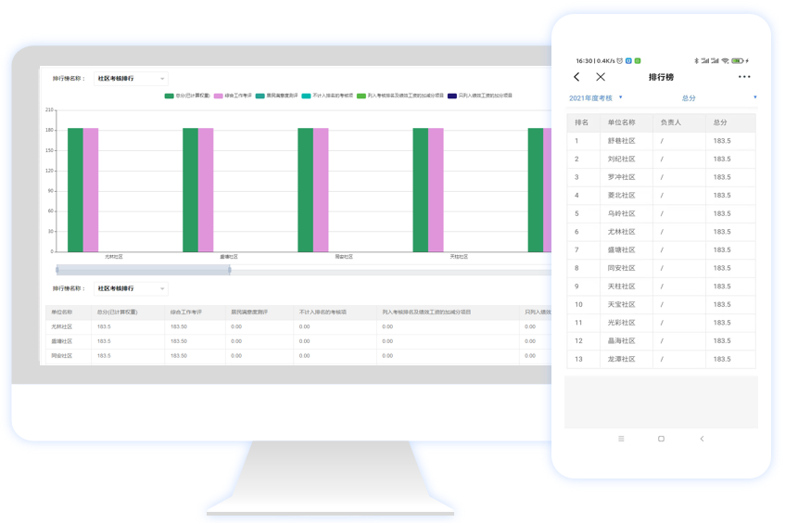Expand the 总分 filter dropdown on phone
The height and width of the screenshot is (523, 785).
(718, 97)
